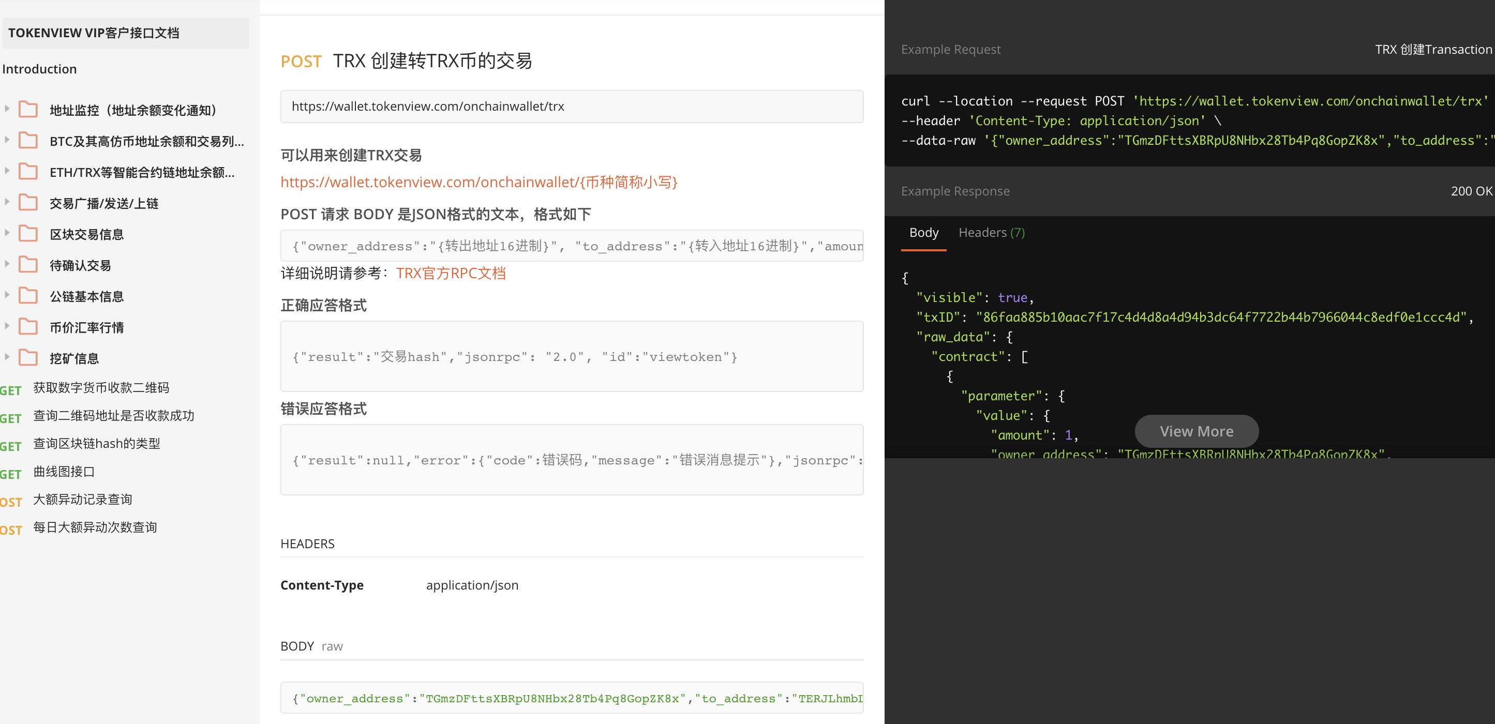The width and height of the screenshot is (1495, 724).
Task: Click the curl example request code block
Action: (x=1189, y=120)
